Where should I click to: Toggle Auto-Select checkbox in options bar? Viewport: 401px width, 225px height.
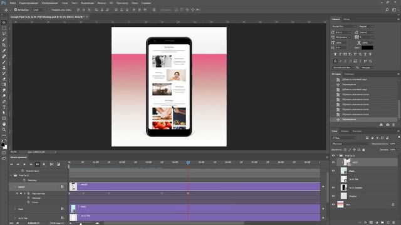16,10
